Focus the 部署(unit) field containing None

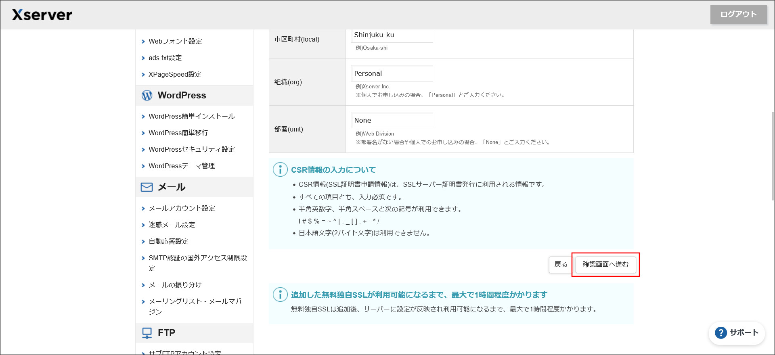pos(392,120)
